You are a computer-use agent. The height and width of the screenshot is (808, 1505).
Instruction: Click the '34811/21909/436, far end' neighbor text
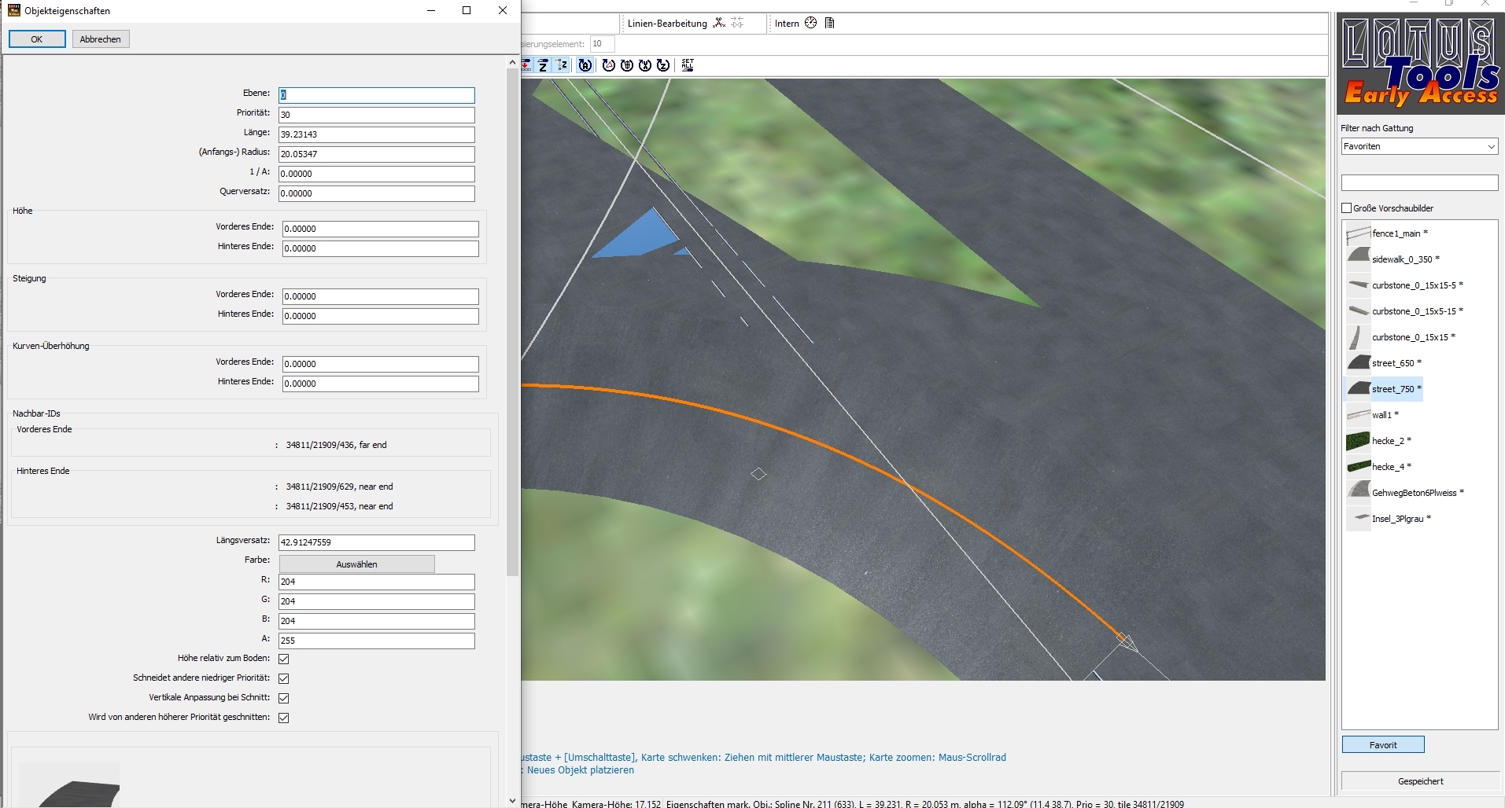coord(337,445)
